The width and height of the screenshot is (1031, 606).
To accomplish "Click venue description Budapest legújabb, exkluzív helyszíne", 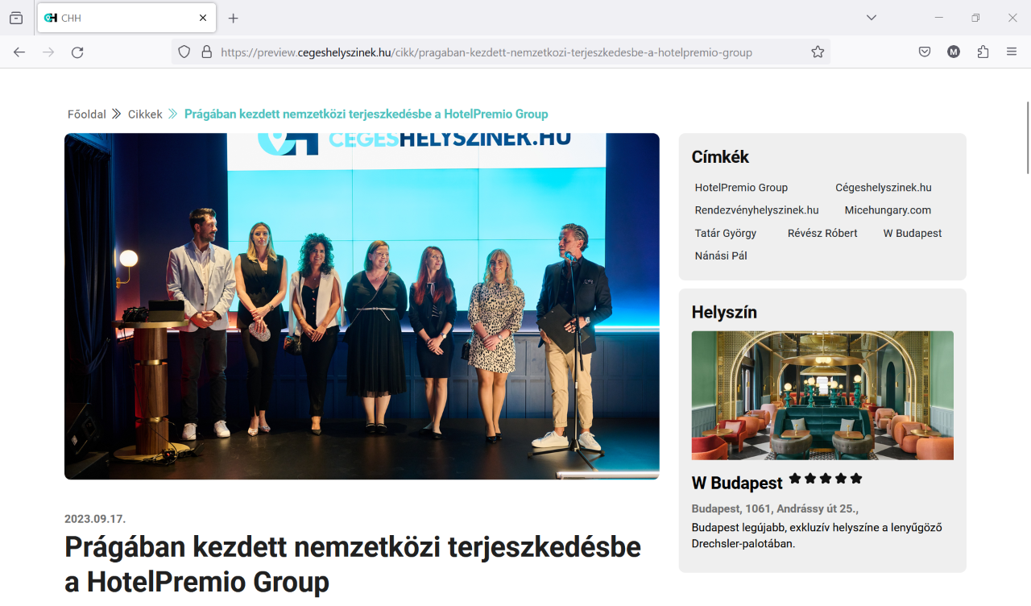I will [x=817, y=536].
